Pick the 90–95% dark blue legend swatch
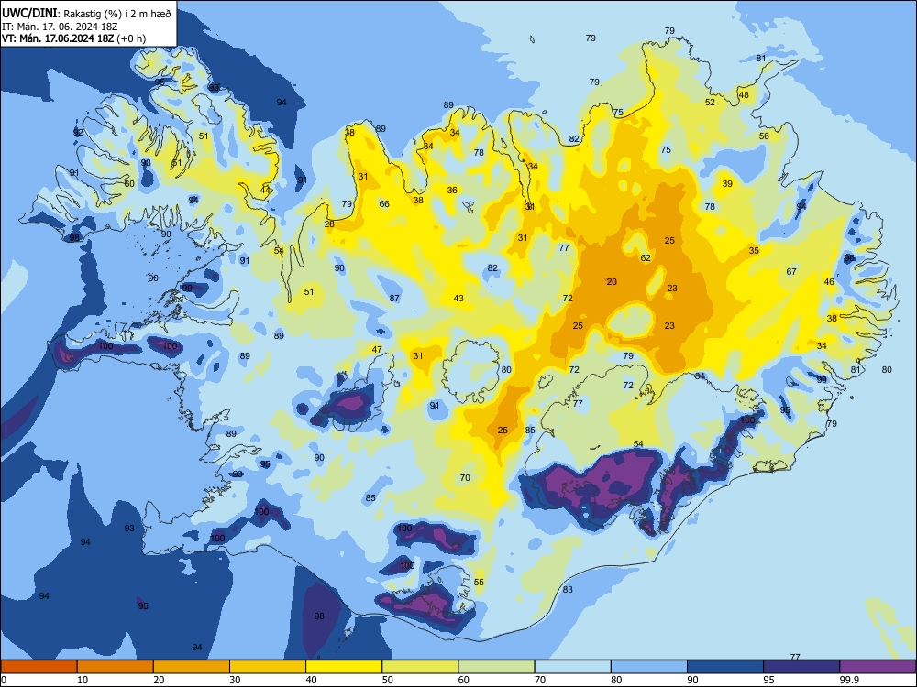 point(725,667)
